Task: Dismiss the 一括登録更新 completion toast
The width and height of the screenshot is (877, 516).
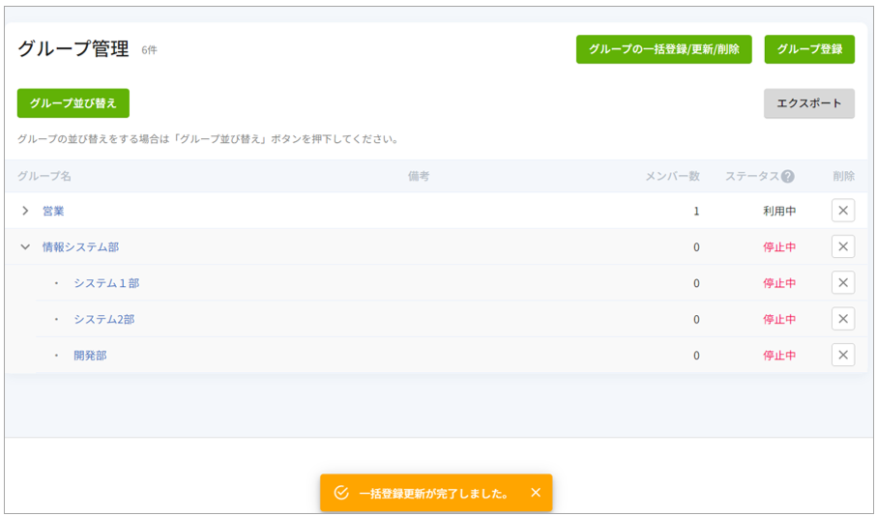Action: [536, 492]
